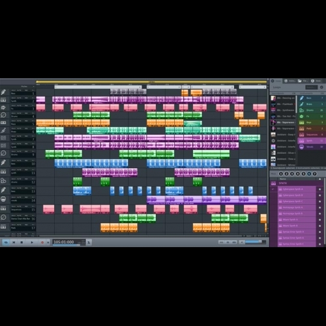This screenshot has height=326, width=326.
Task: Select pitch button 1
Action: [281, 174]
